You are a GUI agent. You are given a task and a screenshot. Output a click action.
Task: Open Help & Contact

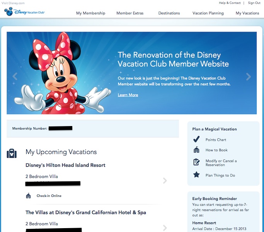tap(230, 3)
